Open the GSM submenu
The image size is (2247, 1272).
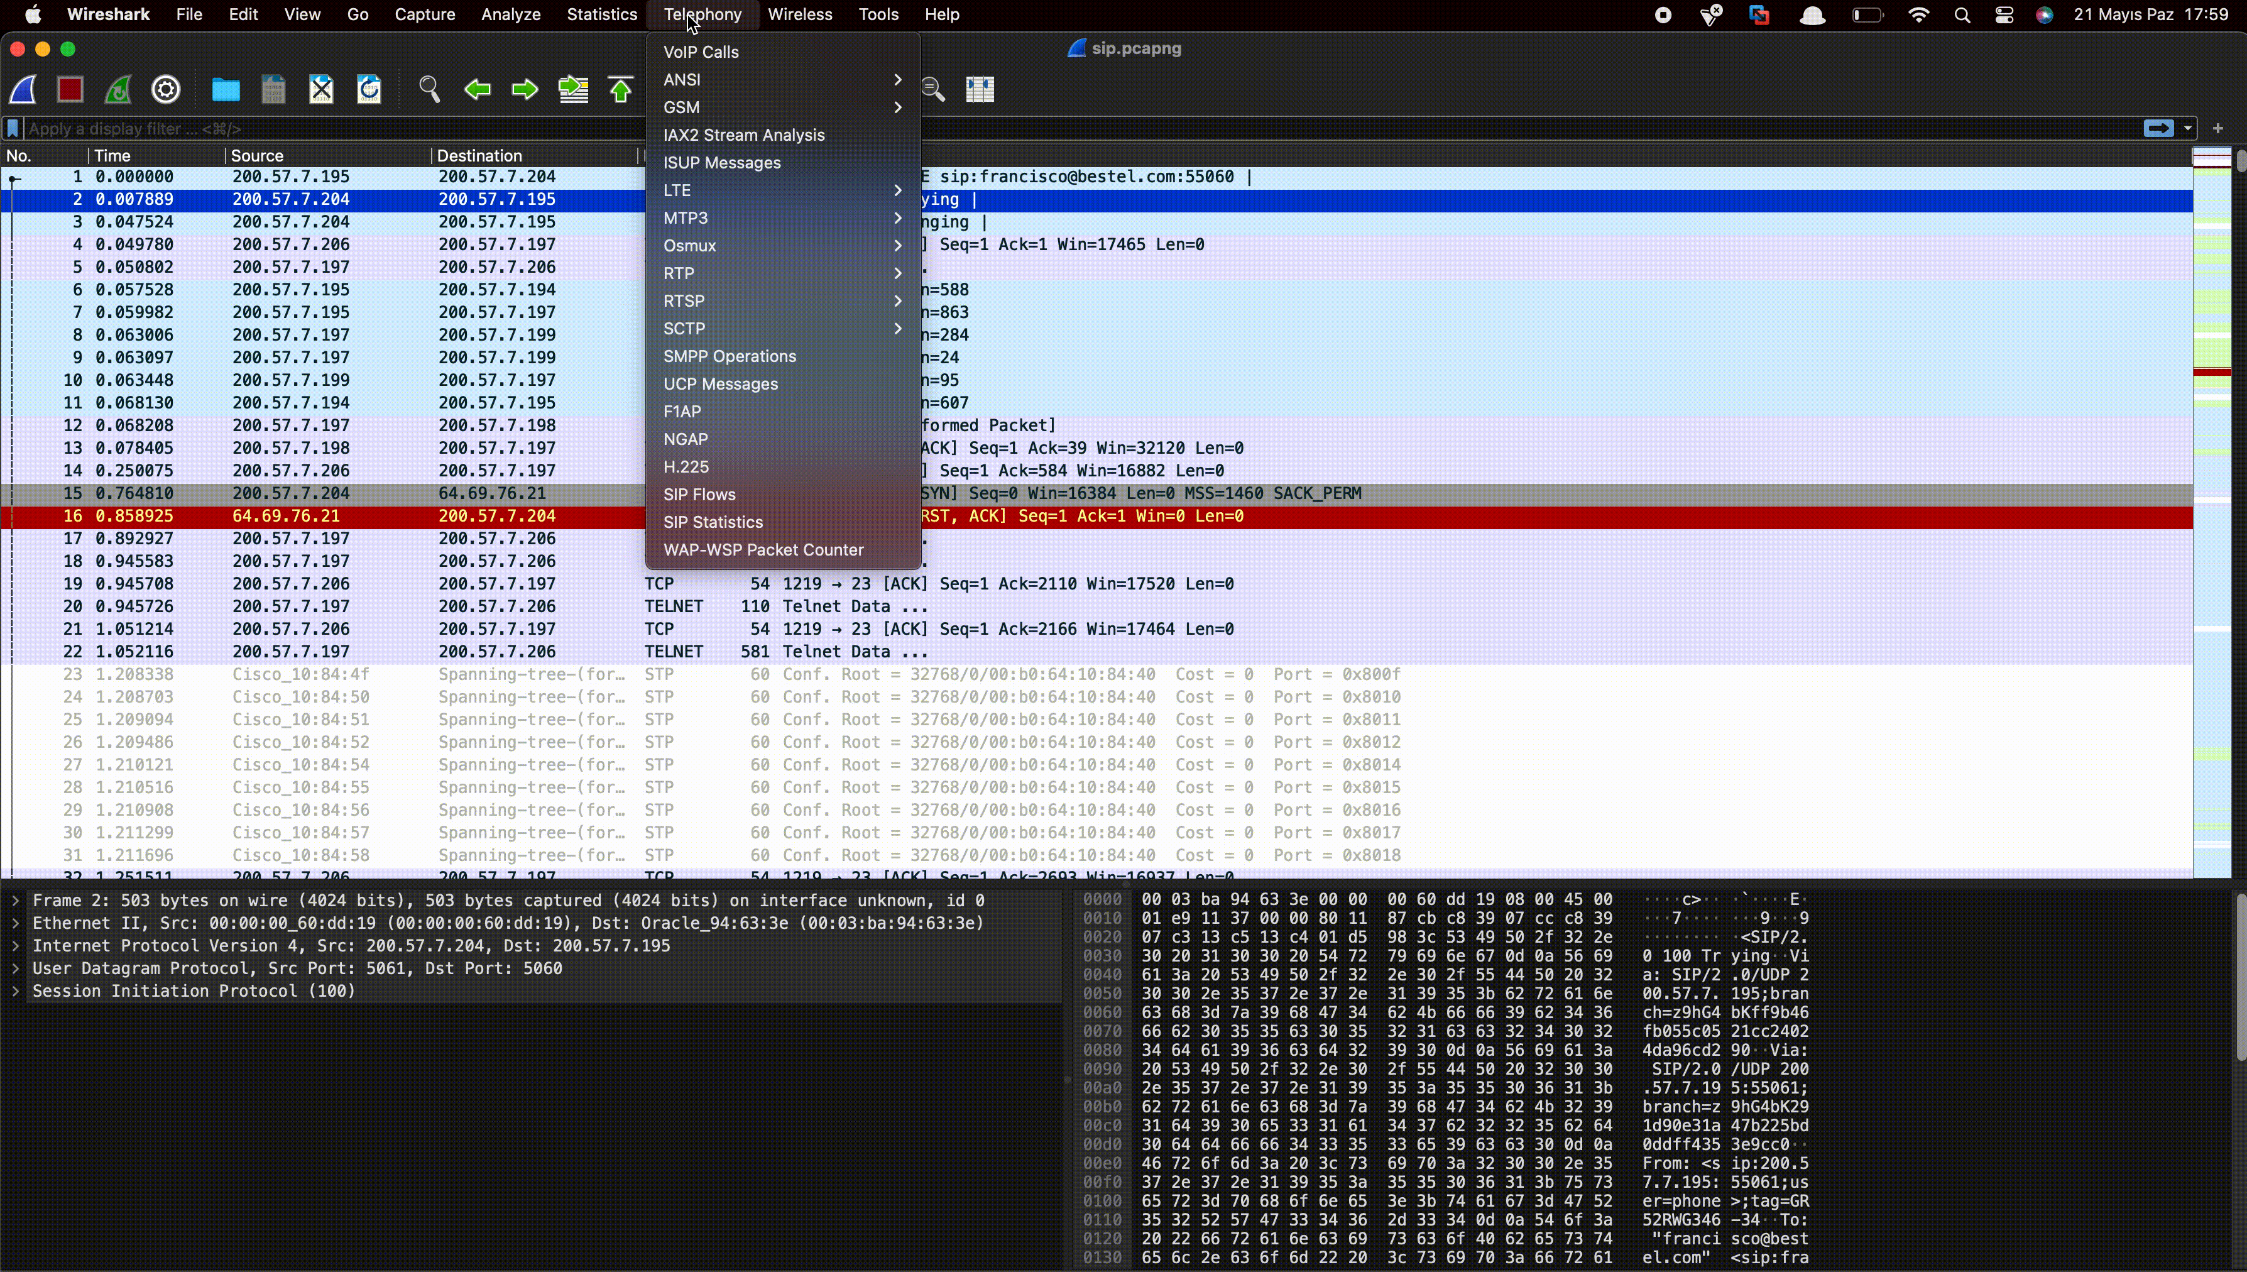tap(784, 107)
